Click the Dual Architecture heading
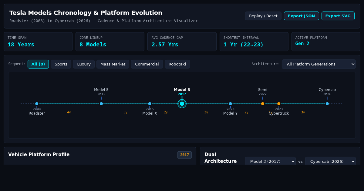The width and height of the screenshot is (364, 191). 221,158
